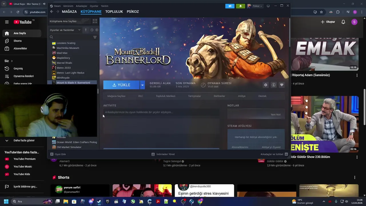Screen dimensions: 366x206
Task: Reload the Chrome page
Action: click(x=18, y=12)
